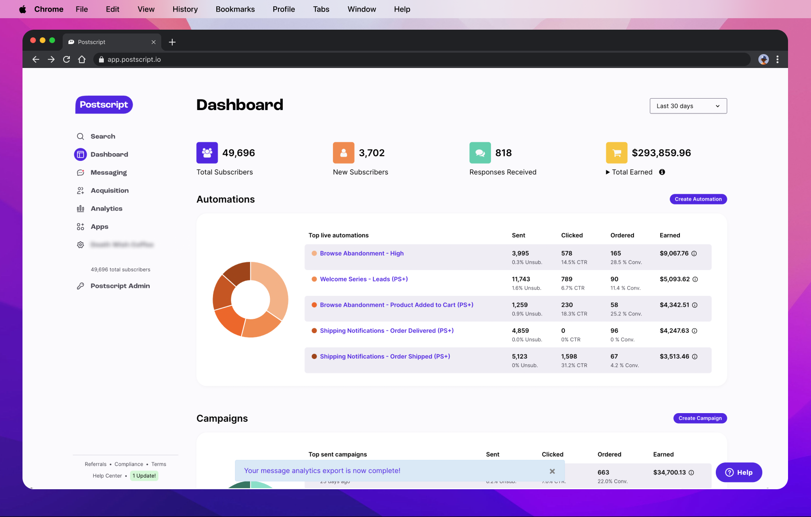
Task: Click the Analytics bar chart icon
Action: point(80,209)
